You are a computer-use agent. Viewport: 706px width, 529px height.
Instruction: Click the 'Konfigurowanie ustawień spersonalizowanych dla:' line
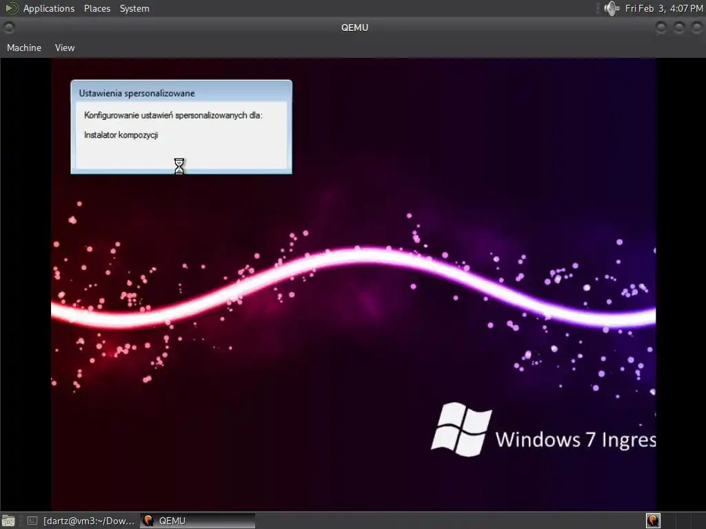click(173, 115)
